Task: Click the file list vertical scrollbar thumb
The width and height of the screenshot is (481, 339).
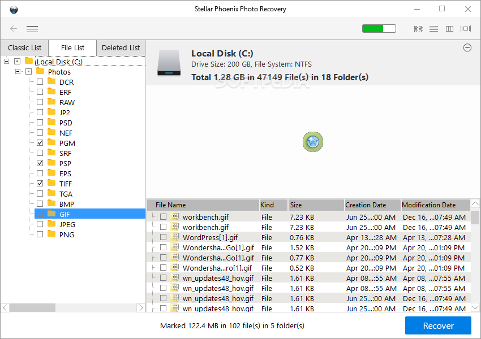Action: [475, 218]
